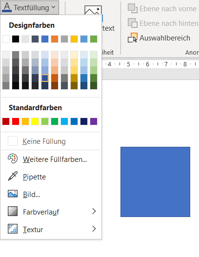This screenshot has height=257, width=199.
Task: Click the horizontal ruler at mark 6
Action: tap(147, 64)
